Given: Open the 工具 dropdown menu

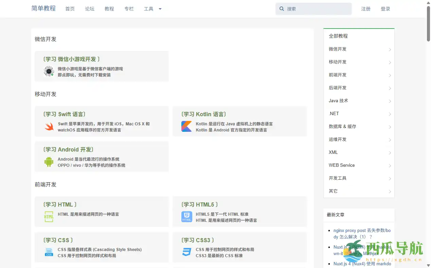Looking at the screenshot, I should [x=152, y=9].
